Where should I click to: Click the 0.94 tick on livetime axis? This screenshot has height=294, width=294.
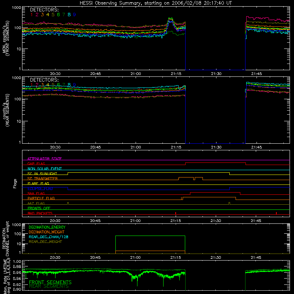click(17, 279)
